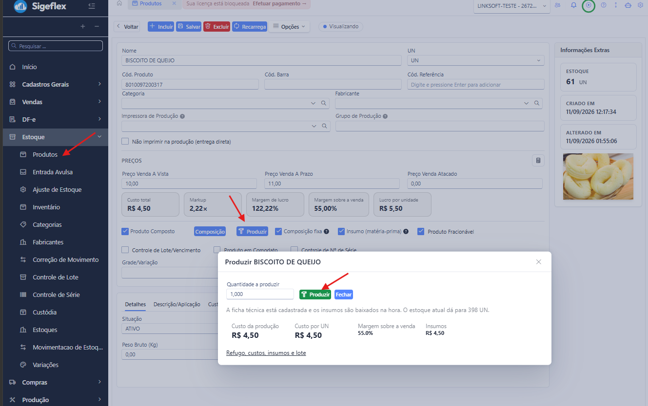Click the users icon in the top bar

[x=557, y=5]
